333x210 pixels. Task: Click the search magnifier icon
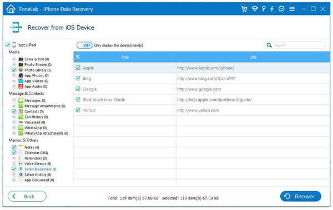point(269,45)
